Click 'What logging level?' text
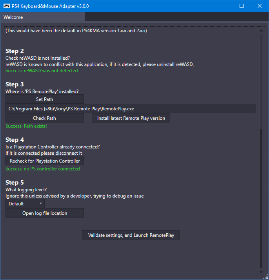The image size is (269, 280). 26,190
